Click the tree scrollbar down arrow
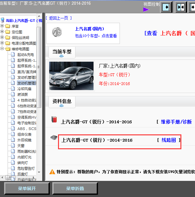Screen dimensions: 195x197 pos(39,172)
